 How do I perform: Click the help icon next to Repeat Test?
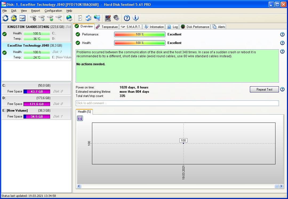[282, 89]
